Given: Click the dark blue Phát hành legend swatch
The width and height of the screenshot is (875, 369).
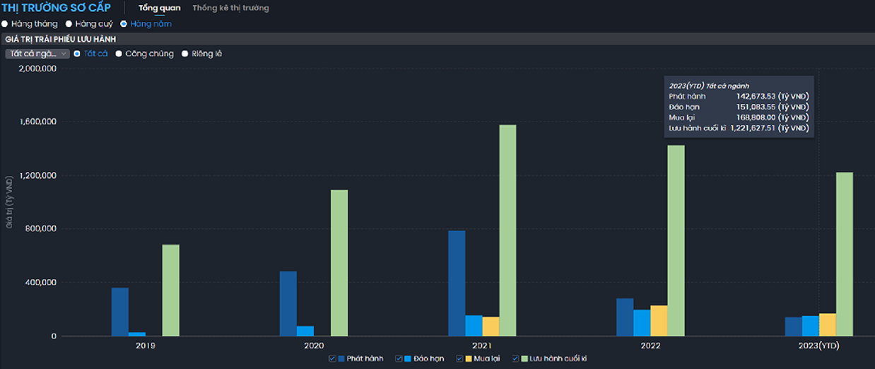Looking at the screenshot, I should [342, 358].
